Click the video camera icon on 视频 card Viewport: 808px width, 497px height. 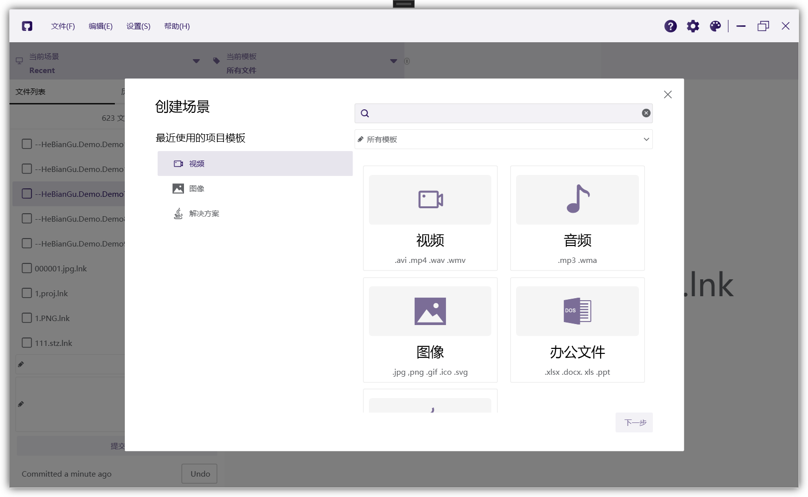click(x=431, y=199)
